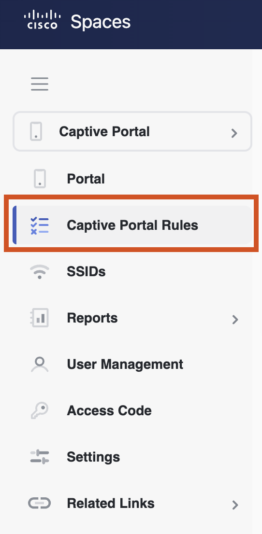
Task: Open the Reports chart icon
Action: [x=40, y=318]
